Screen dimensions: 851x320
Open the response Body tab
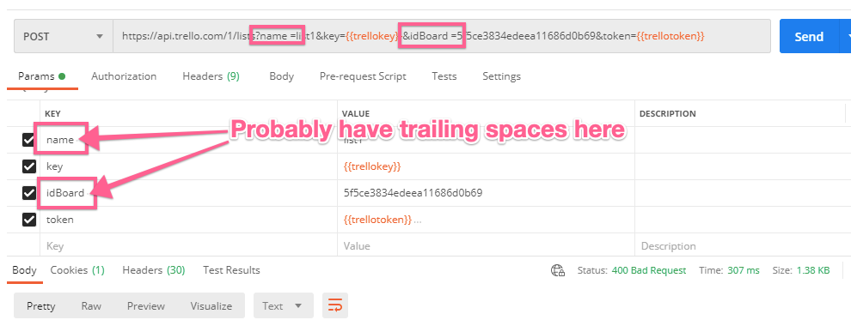pyautogui.click(x=24, y=269)
